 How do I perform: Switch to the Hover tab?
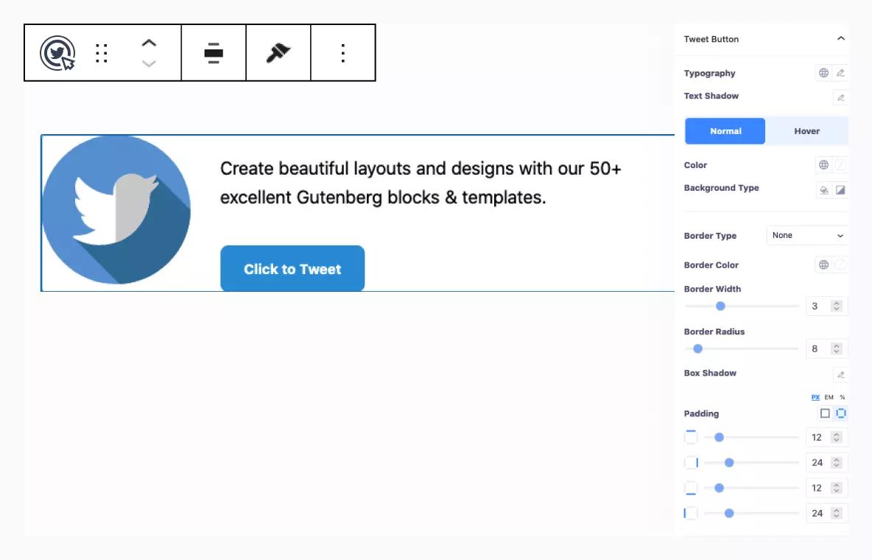click(x=806, y=131)
